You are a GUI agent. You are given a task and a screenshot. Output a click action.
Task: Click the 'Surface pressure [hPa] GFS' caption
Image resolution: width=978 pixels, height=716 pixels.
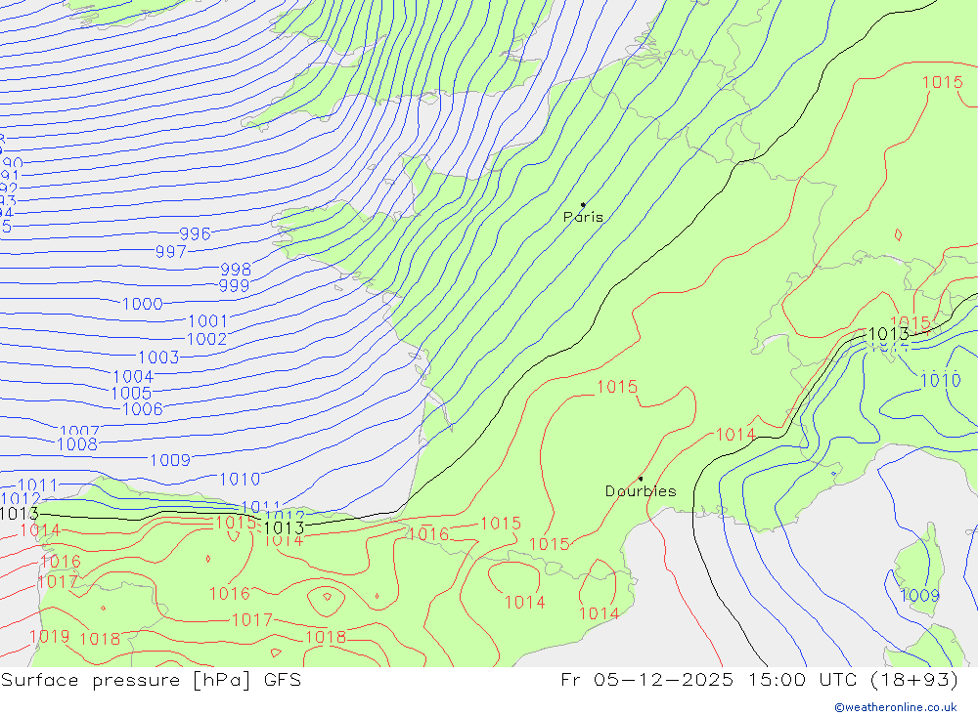151,679
